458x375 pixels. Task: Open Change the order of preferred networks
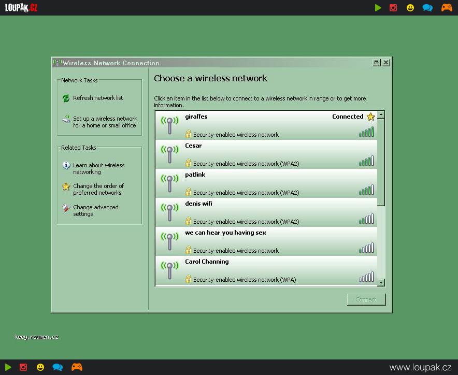[x=98, y=189]
